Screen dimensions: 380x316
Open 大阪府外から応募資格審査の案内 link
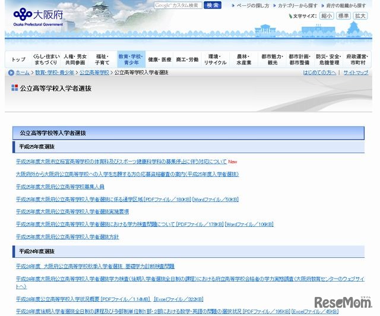[127, 174]
